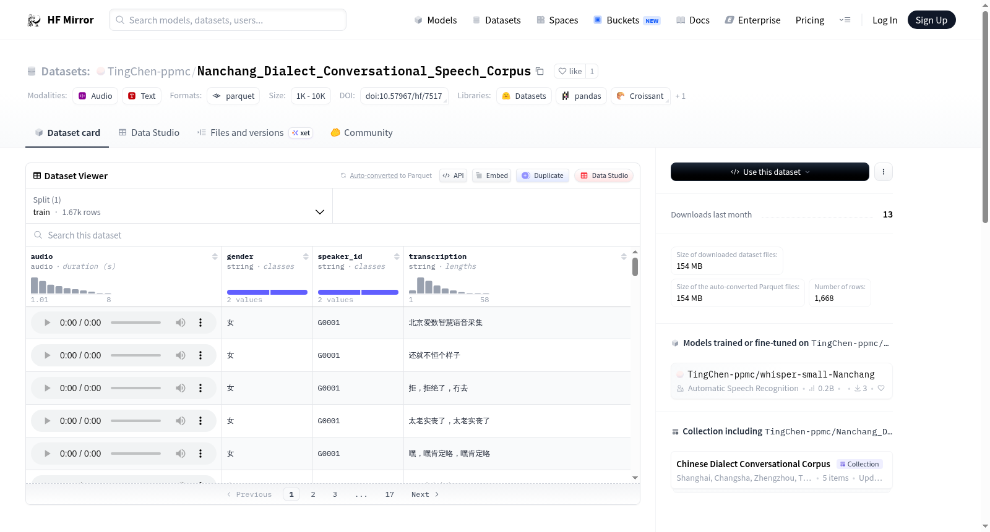This screenshot has height=532, width=990.
Task: Play audio in 北京爱数智慧语音采集 row
Action: [47, 323]
